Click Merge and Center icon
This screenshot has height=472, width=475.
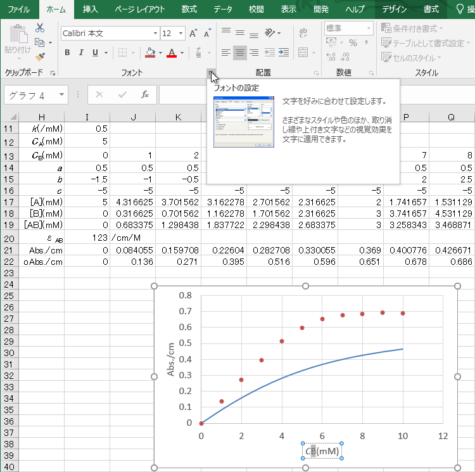coord(303,53)
